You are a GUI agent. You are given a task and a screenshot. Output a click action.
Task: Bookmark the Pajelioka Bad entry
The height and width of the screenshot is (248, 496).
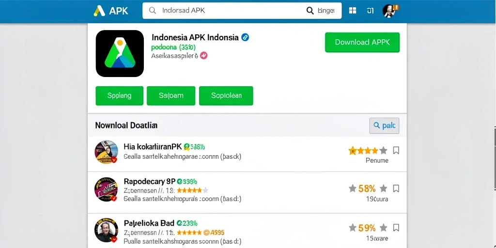(x=396, y=228)
